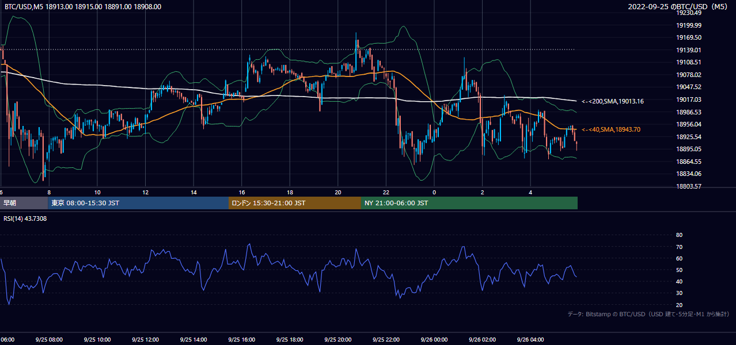Click the NY 21:00-06:00 JST session bar

(x=469, y=203)
